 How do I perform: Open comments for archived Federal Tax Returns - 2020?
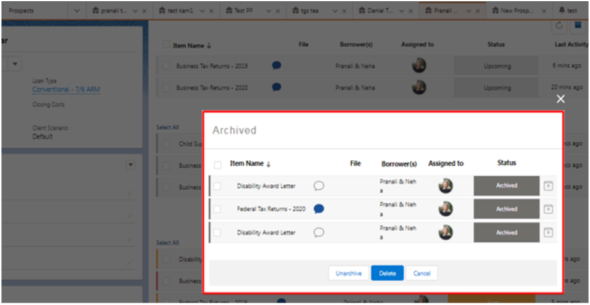click(x=318, y=209)
